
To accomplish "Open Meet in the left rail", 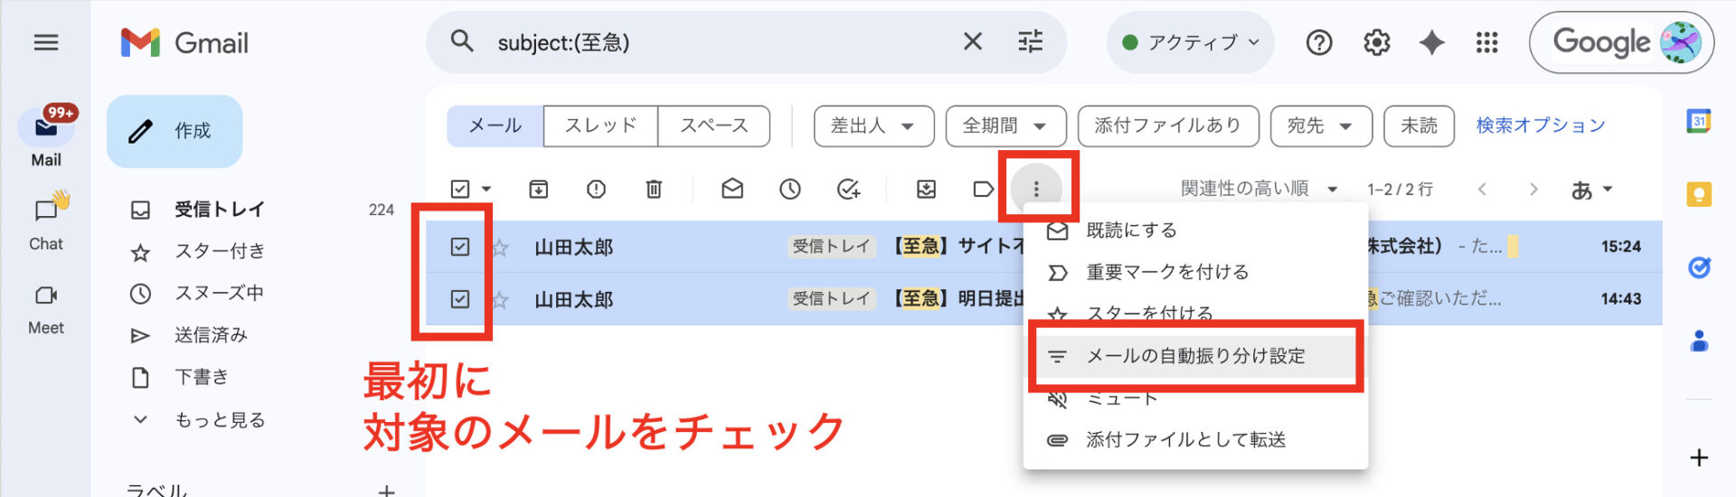I will (x=46, y=309).
